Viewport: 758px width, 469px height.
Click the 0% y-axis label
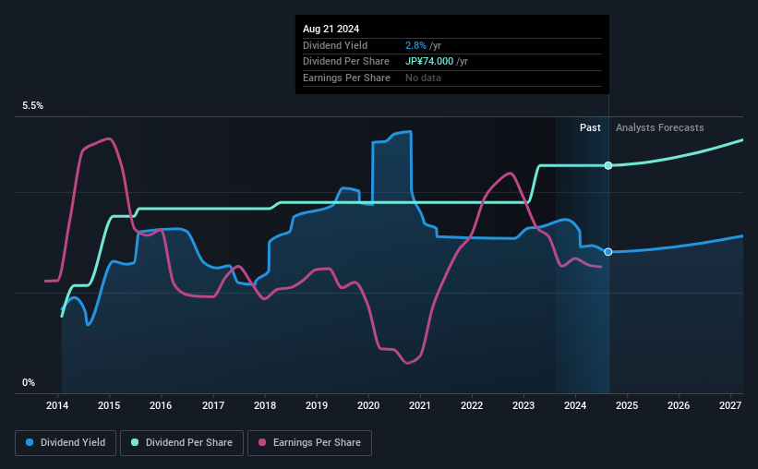click(x=29, y=382)
